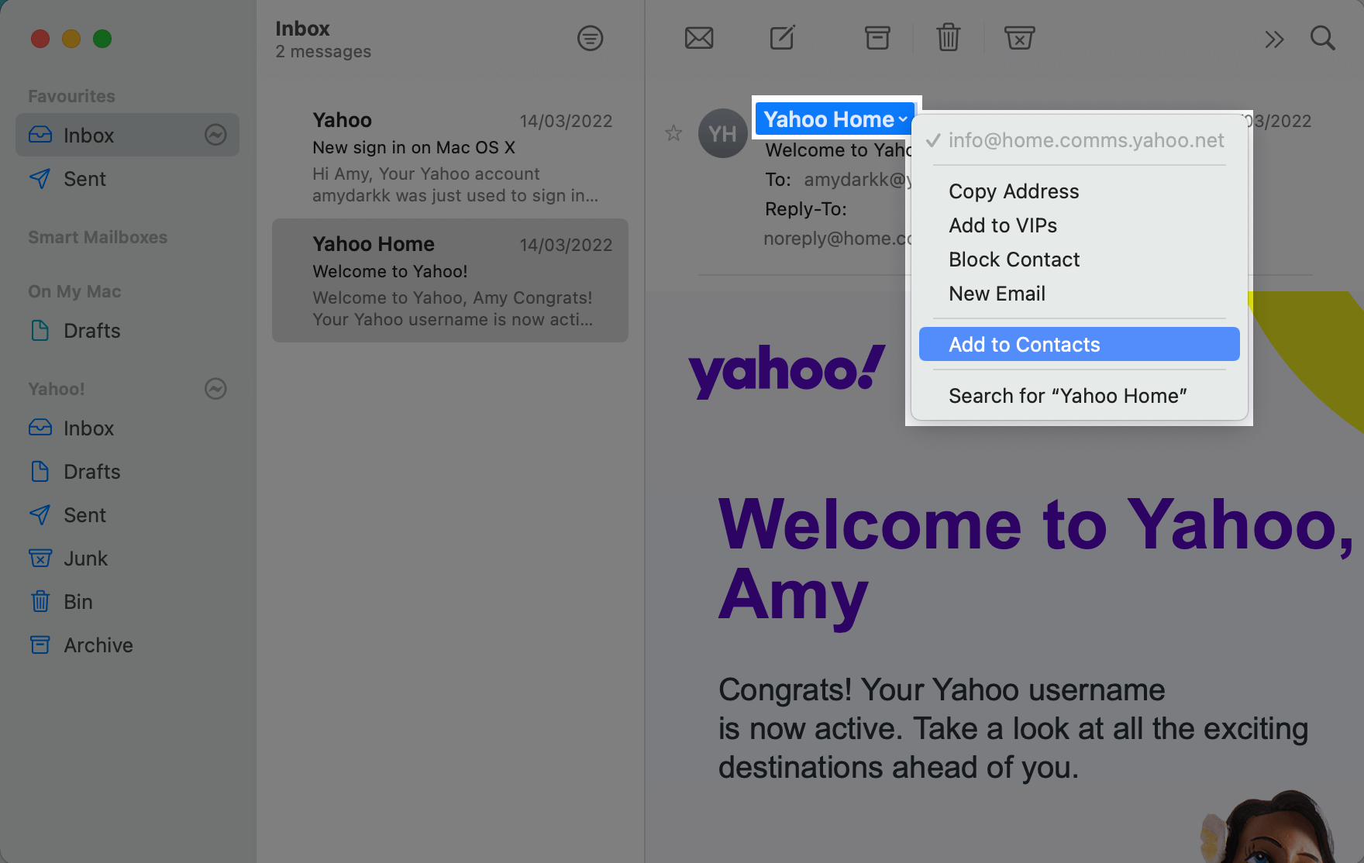Open the Favourites Inbox mailbox
Screen dimensions: 1364x863
[x=127, y=135]
